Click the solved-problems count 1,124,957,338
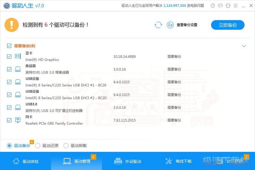This screenshot has height=170, width=255. click(175, 6)
